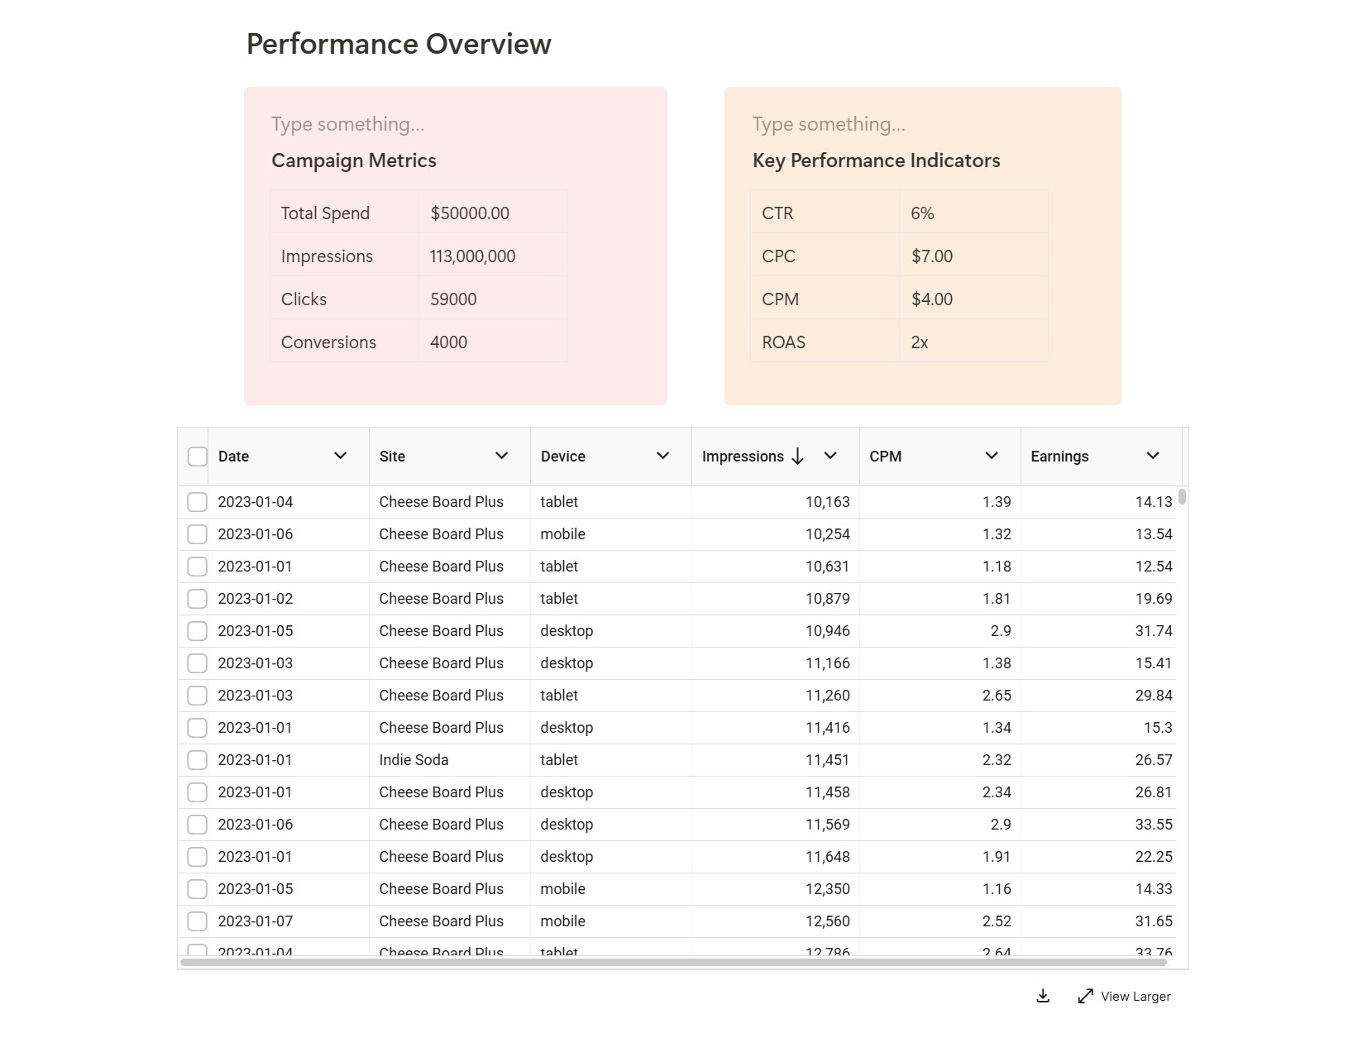Select the checkbox for the 11,166 impressions row
Screen dimensions: 1353x1038
point(197,663)
